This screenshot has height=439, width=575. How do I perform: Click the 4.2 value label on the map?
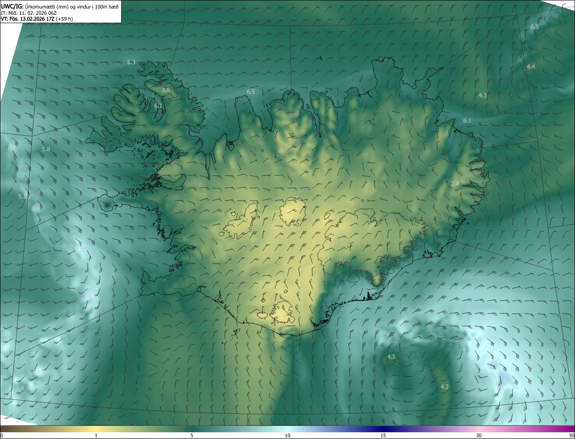(x=444, y=387)
